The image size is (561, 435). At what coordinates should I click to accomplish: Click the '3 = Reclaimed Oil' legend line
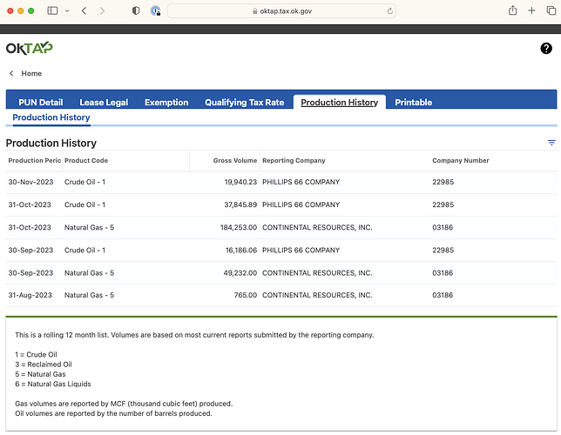[x=44, y=365]
